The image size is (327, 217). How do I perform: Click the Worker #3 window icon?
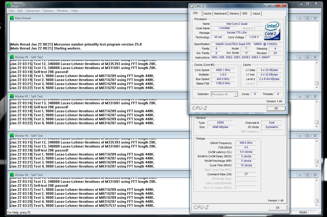click(12, 135)
